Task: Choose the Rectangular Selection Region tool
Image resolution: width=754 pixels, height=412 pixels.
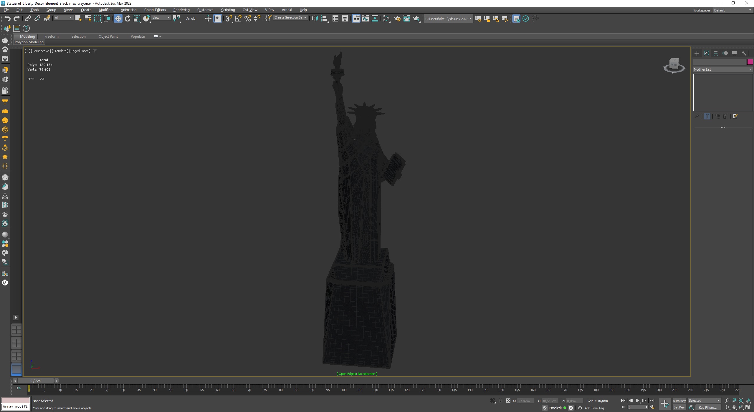Action: click(97, 19)
